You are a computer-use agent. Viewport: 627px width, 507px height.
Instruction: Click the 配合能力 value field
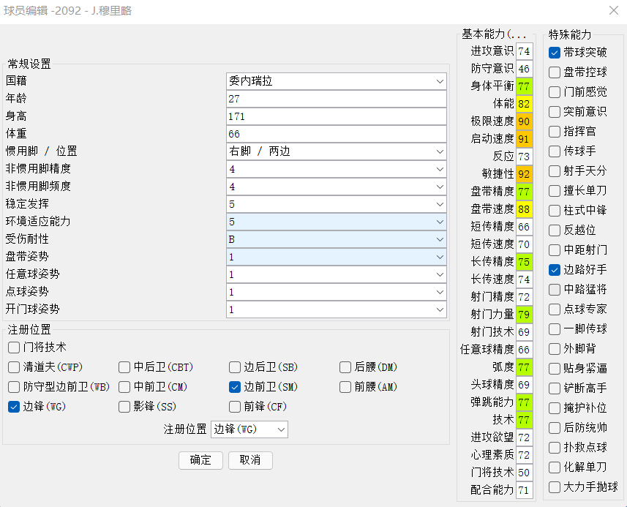tap(525, 490)
